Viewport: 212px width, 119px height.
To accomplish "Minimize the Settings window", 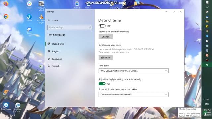I will [166, 12].
